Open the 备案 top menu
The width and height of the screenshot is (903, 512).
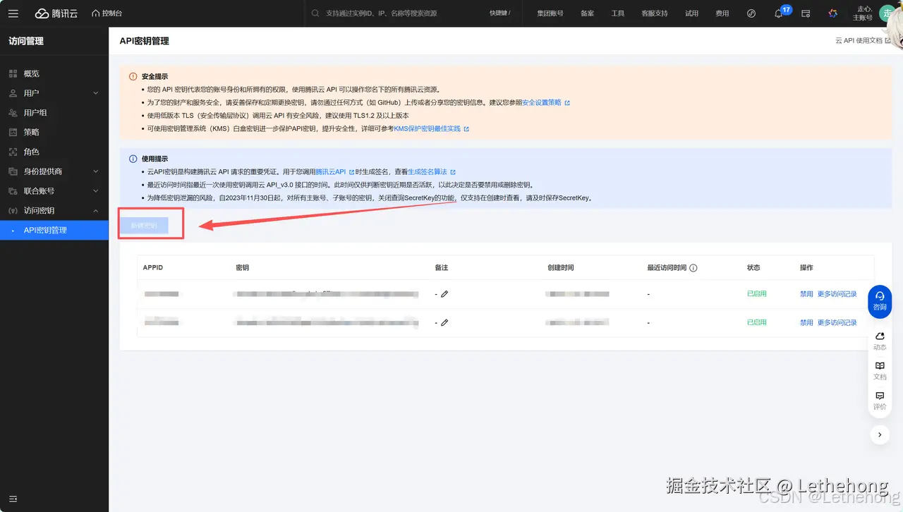coord(587,13)
